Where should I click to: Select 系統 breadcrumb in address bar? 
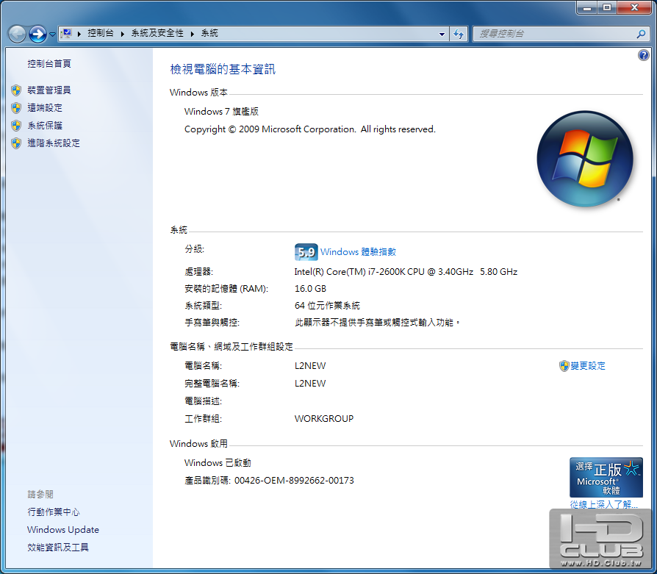coord(209,33)
